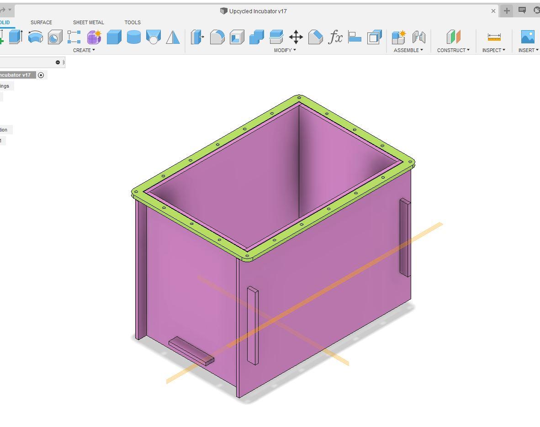Click the browser panel resize grip
Viewport: 540px width, 427px height.
point(64,62)
